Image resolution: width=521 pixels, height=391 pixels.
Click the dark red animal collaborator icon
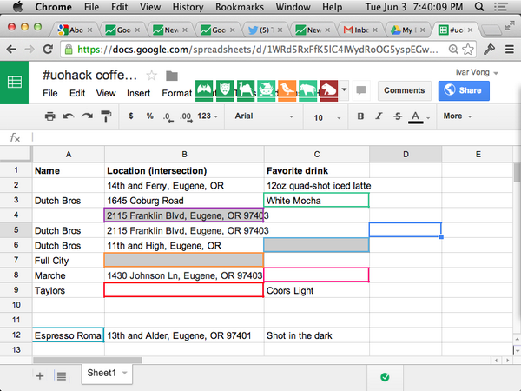[328, 90]
